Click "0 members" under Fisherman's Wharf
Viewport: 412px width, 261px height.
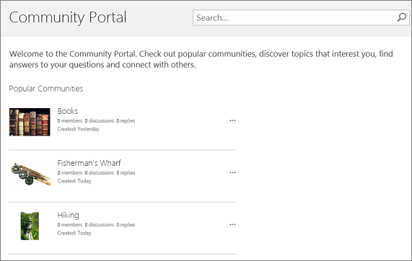[x=70, y=173]
